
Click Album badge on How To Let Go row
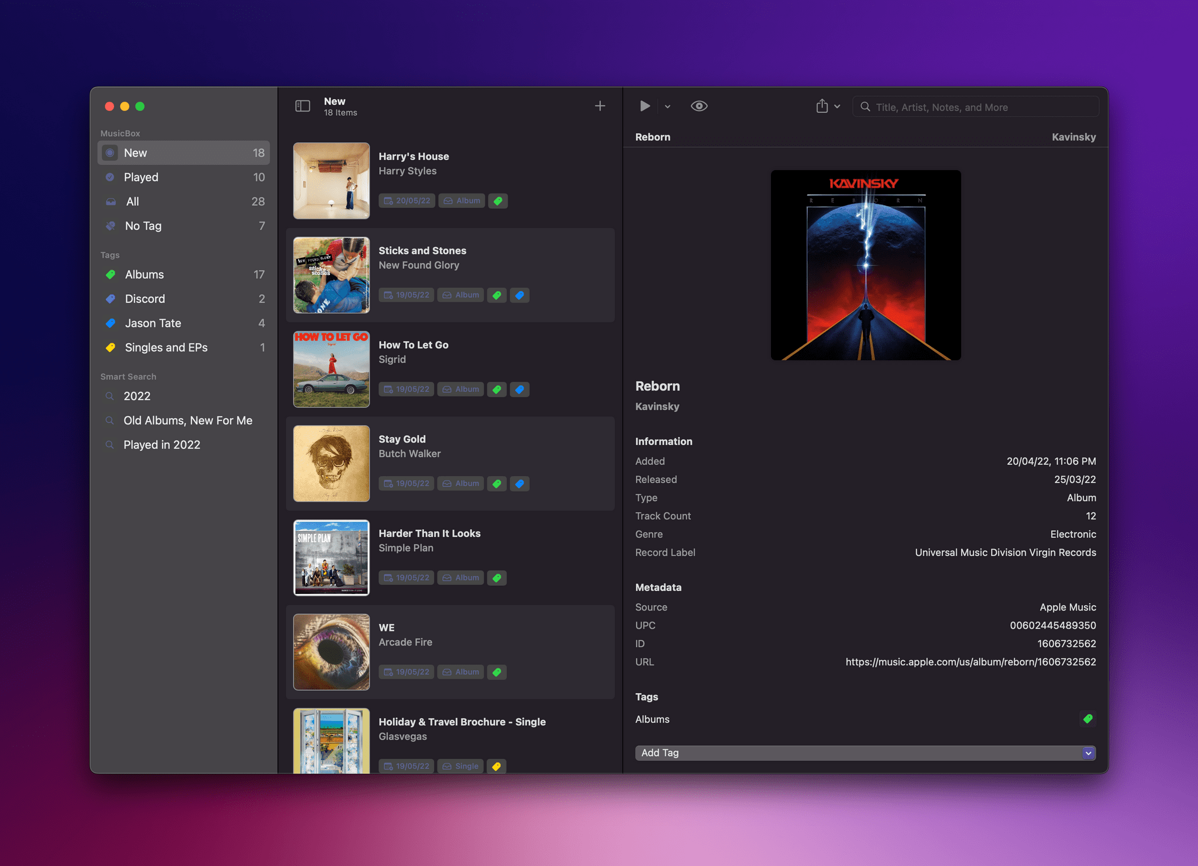[460, 389]
